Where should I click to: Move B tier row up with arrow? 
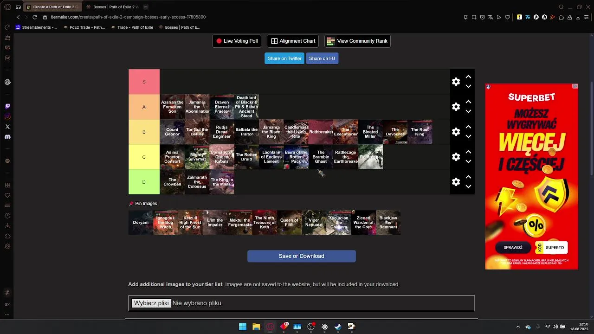pyautogui.click(x=468, y=127)
